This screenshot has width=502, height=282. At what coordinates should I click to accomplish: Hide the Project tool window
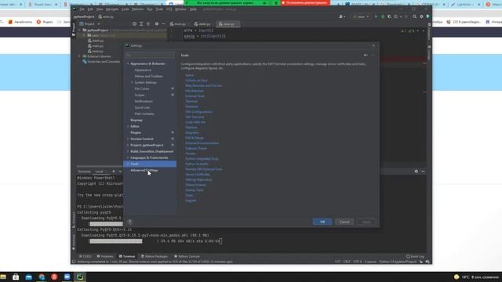click(163, 24)
